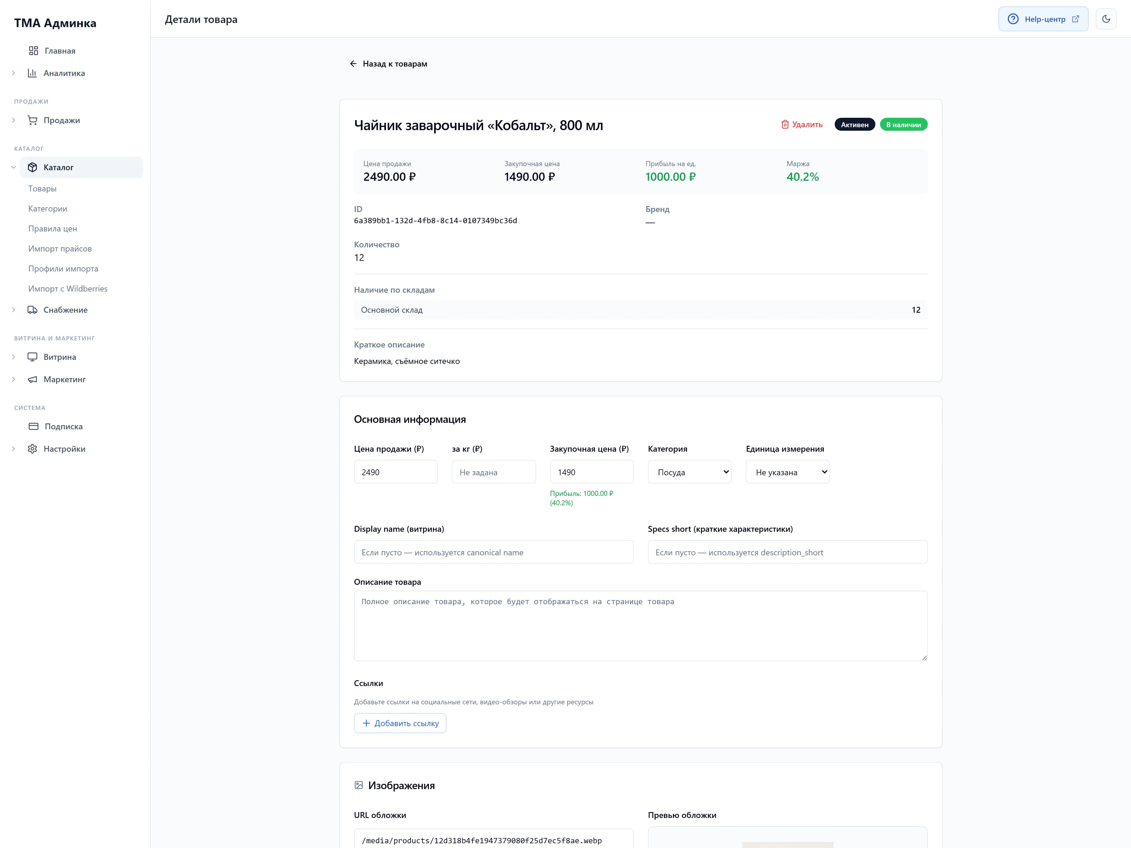
Task: Click the Настройки gear icon
Action: click(32, 449)
